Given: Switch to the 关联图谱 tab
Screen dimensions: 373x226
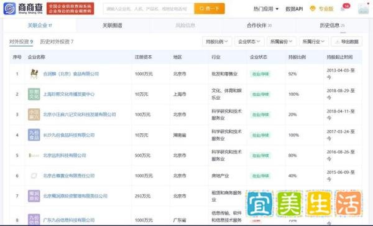Looking at the screenshot, I should click(113, 26).
